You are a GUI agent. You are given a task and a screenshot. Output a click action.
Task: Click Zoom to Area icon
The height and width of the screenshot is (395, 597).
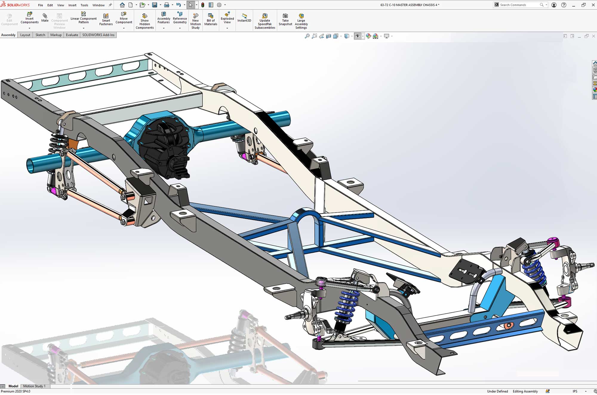314,36
